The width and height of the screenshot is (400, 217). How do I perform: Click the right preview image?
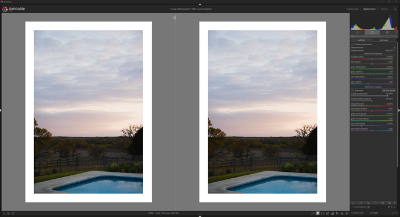click(x=263, y=112)
